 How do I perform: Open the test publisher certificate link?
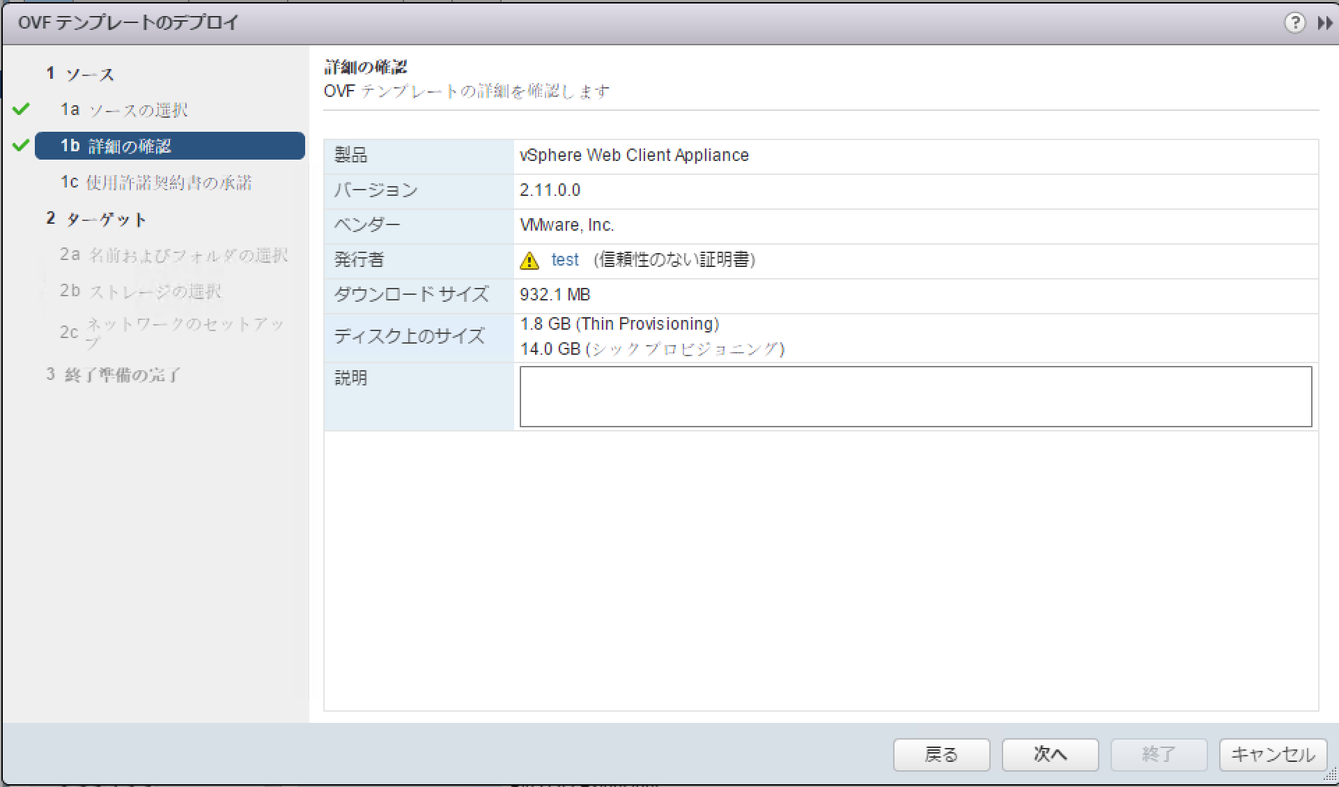564,259
